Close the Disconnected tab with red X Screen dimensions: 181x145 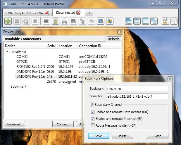78,13
